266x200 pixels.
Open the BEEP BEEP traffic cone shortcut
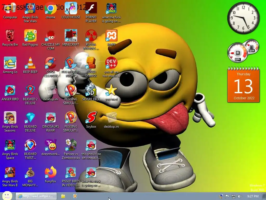tap(30, 65)
